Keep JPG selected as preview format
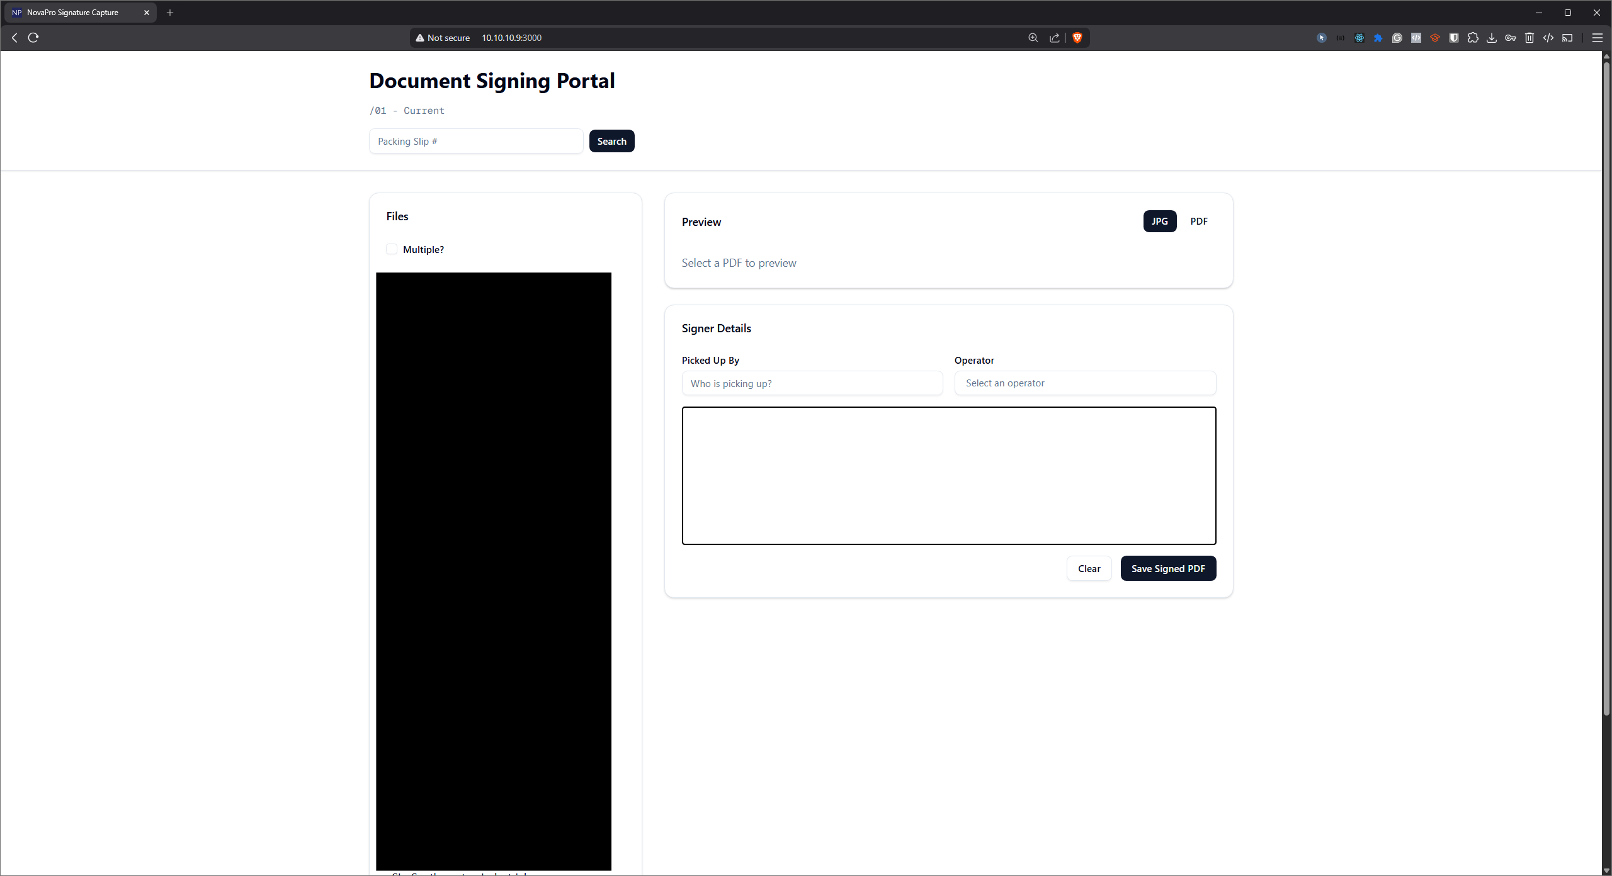This screenshot has width=1612, height=876. (x=1159, y=221)
